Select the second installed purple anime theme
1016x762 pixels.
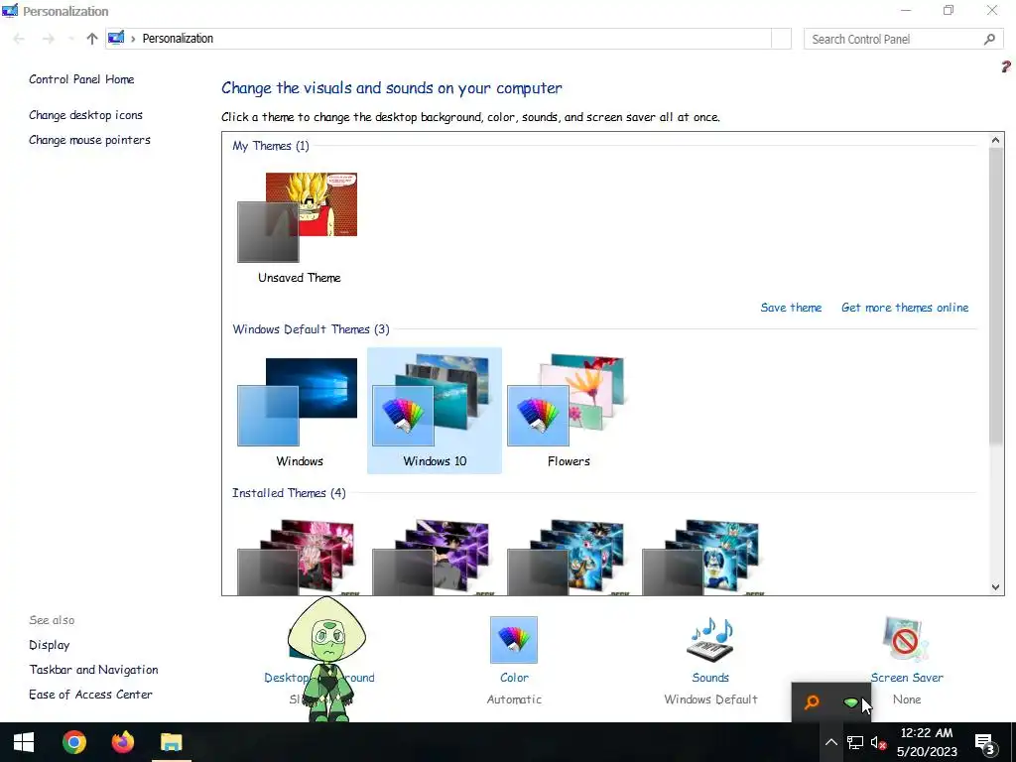click(433, 556)
